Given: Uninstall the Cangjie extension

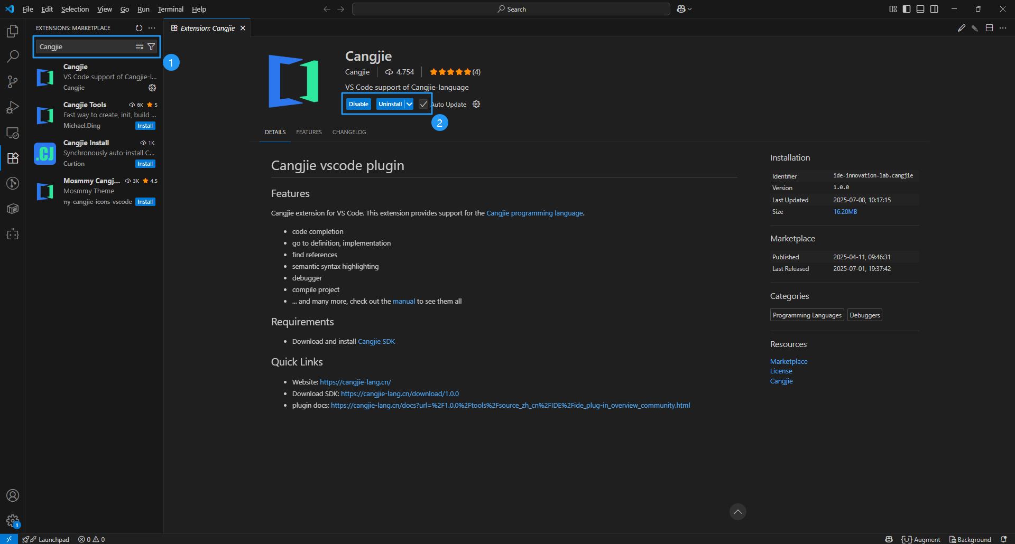Looking at the screenshot, I should (x=390, y=104).
